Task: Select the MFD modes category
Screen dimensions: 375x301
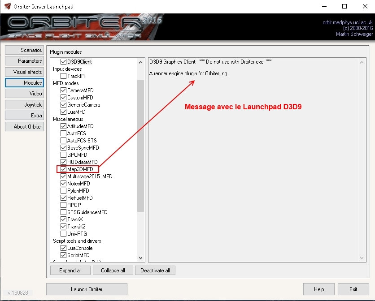Action: click(66, 83)
